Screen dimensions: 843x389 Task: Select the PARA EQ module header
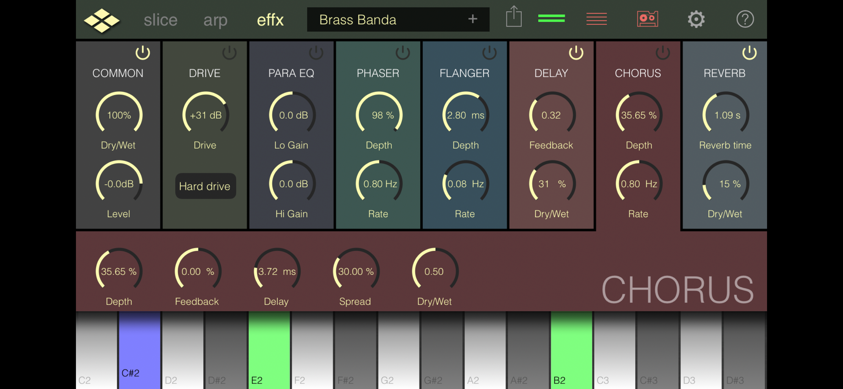pos(291,73)
